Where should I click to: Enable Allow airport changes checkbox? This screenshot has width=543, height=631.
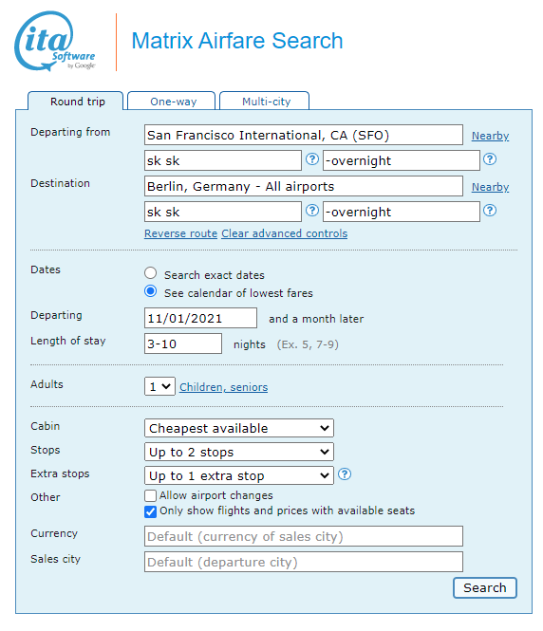point(150,495)
